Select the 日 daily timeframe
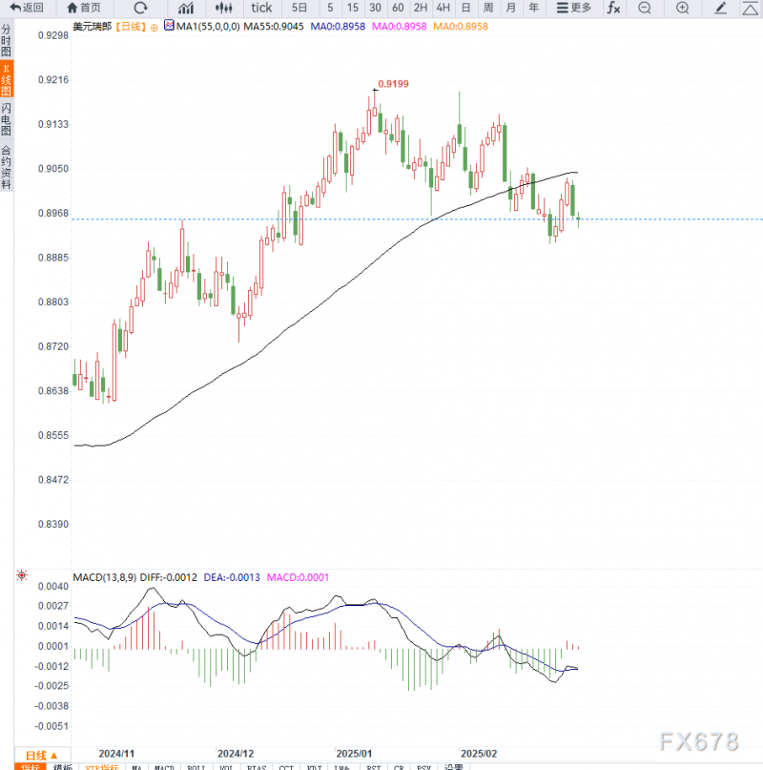This screenshot has width=763, height=770. (x=465, y=8)
